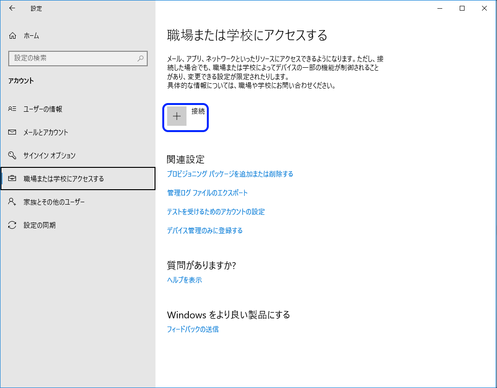The image size is (497, 388).
Task: Open テストを受けるためのアカウントの設定 link
Action: pyautogui.click(x=216, y=212)
